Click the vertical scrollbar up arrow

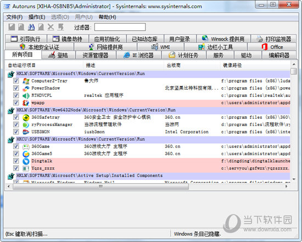tap(294, 64)
